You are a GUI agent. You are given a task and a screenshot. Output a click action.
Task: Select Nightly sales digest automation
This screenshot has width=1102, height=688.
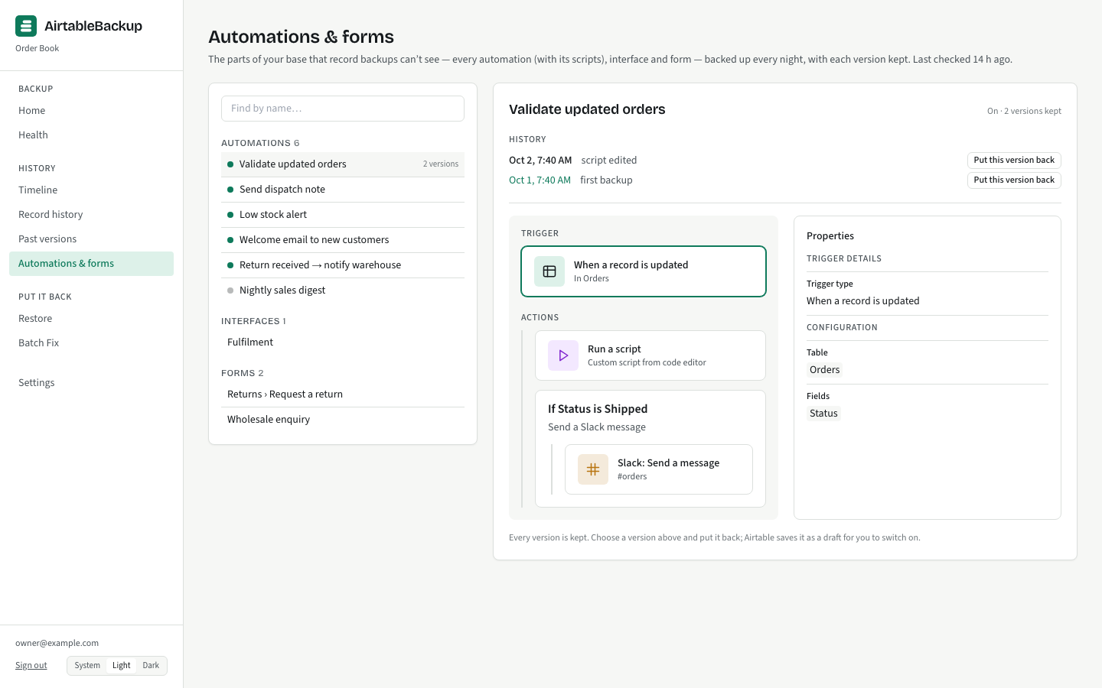pyautogui.click(x=343, y=290)
